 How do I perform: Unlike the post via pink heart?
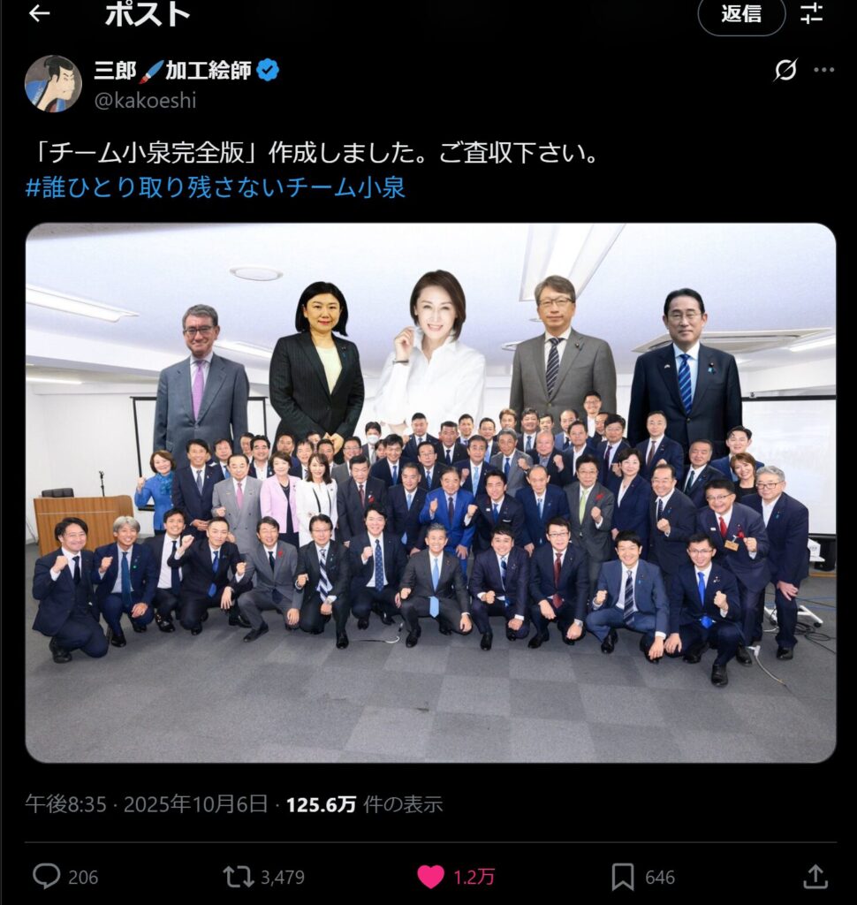pos(430,877)
